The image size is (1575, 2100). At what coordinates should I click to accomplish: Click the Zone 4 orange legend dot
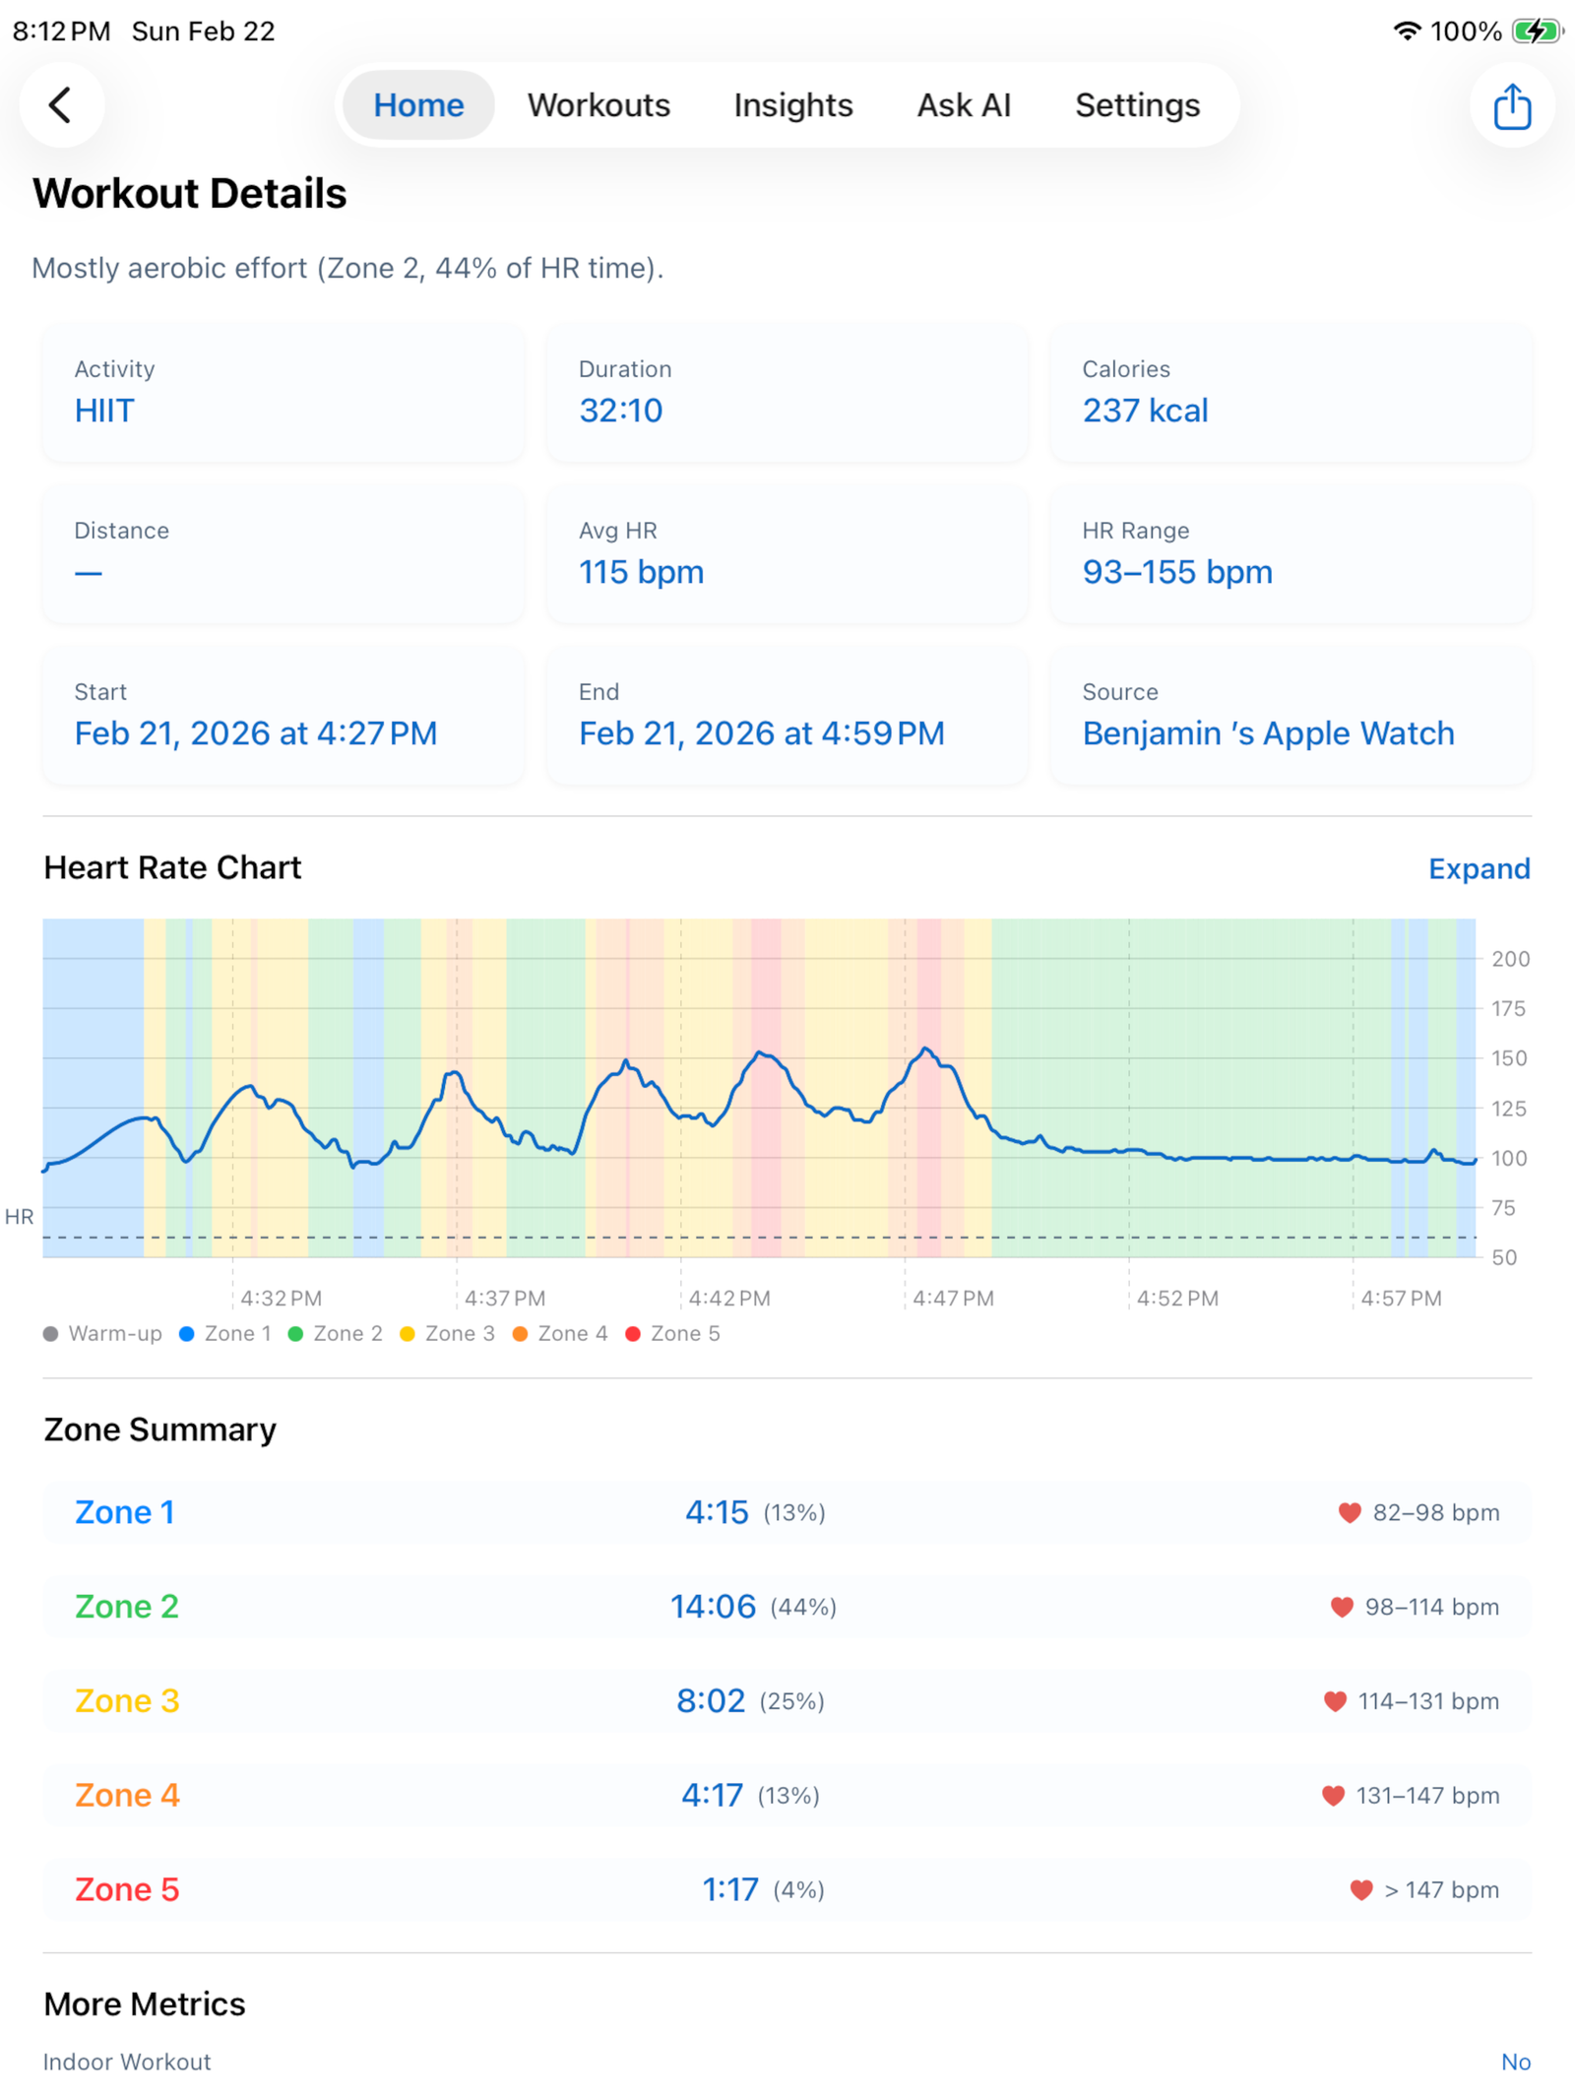coord(520,1334)
